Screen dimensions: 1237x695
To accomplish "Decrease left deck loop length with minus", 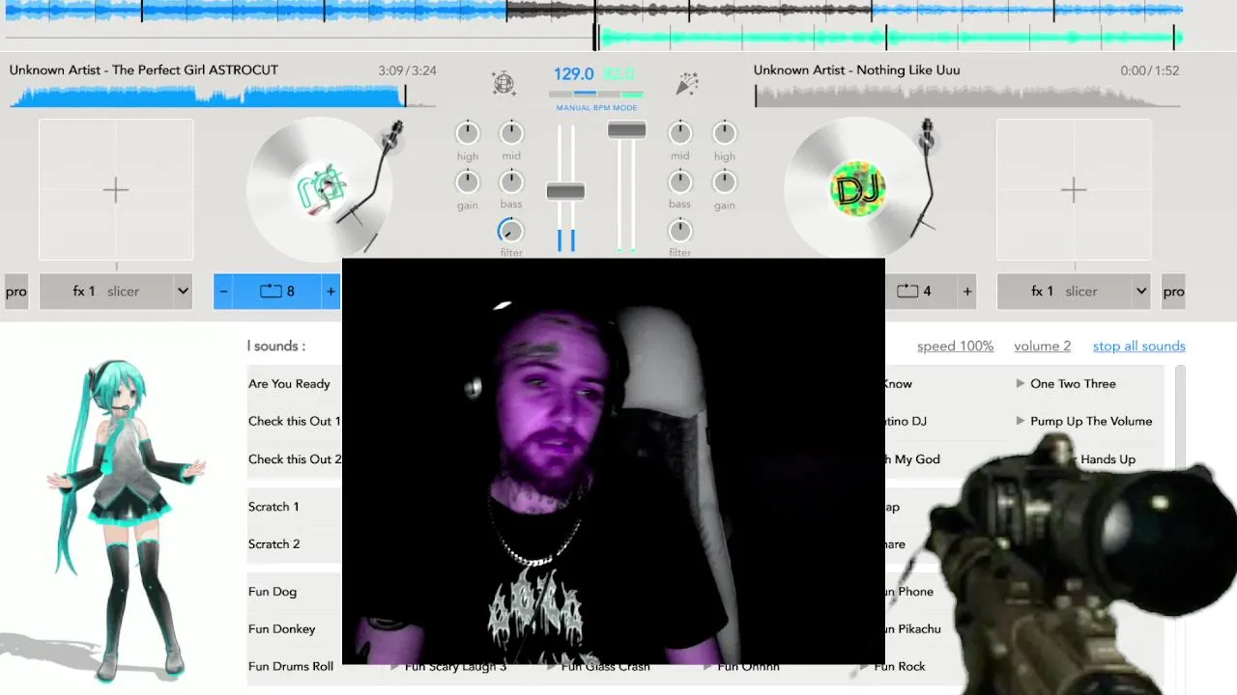I will 223,291.
